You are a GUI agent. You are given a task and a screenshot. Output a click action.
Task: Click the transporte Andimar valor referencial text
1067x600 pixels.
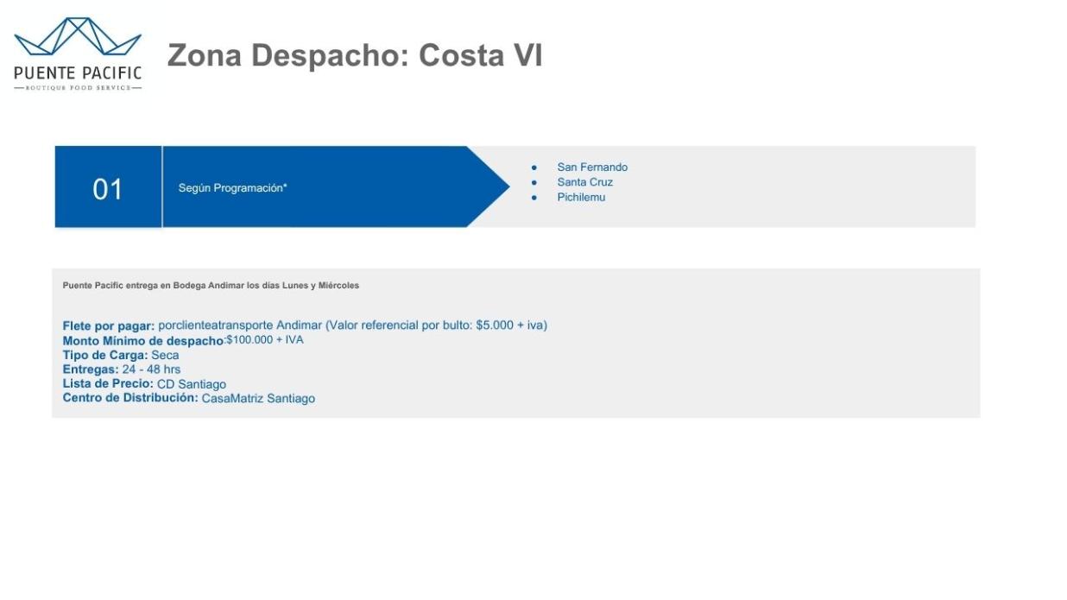click(353, 325)
